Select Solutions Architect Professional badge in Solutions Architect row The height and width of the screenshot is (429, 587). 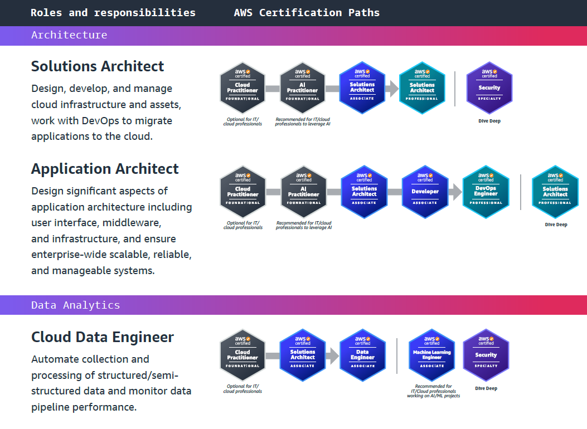pyautogui.click(x=422, y=87)
